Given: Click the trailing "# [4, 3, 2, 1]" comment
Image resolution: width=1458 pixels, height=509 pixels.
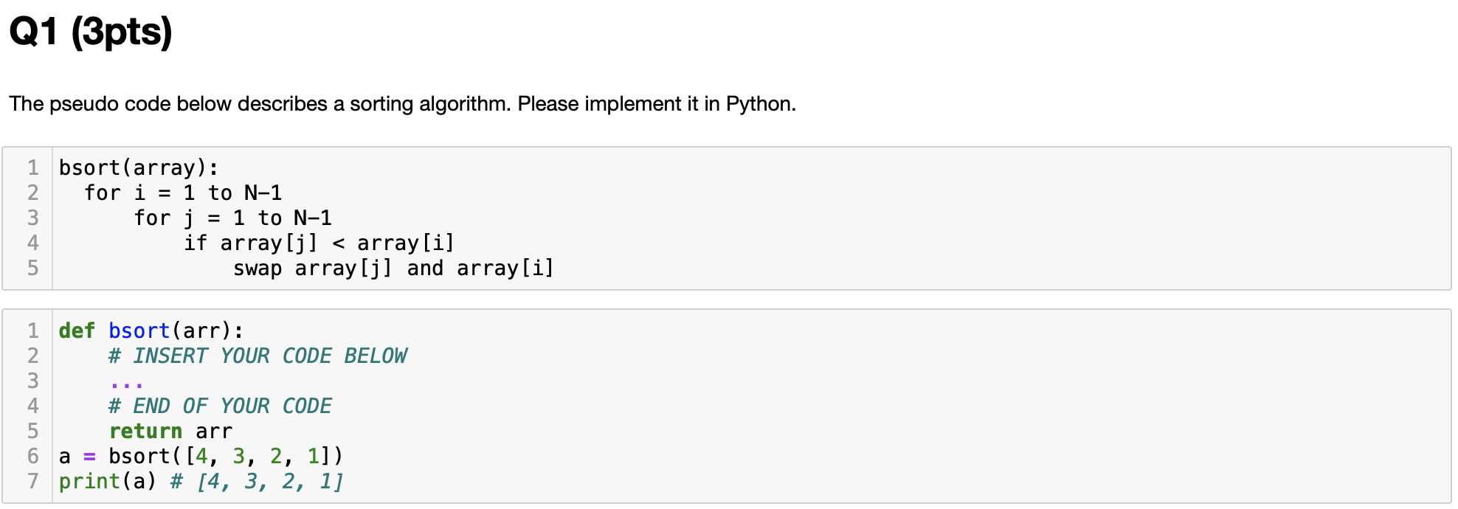Looking at the screenshot, I should 257,482.
